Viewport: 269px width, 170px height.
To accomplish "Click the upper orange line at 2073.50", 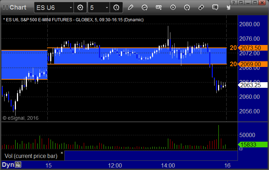I will coord(137,48).
